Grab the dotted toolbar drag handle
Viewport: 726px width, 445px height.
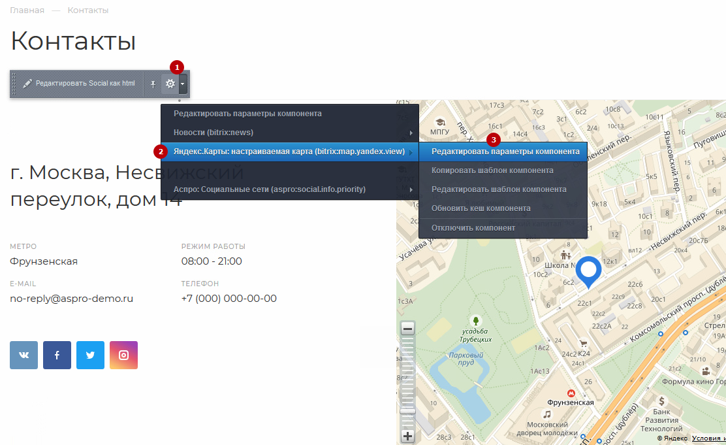tap(14, 84)
